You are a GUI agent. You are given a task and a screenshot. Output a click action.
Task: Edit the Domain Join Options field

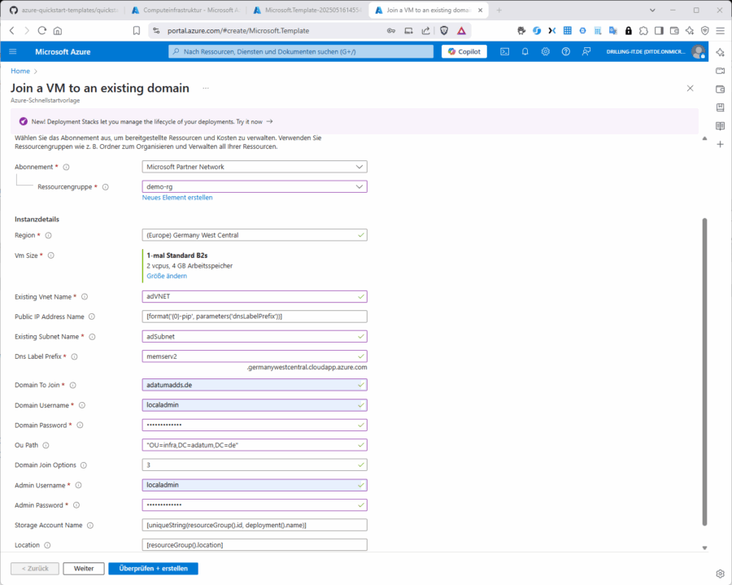coord(255,465)
